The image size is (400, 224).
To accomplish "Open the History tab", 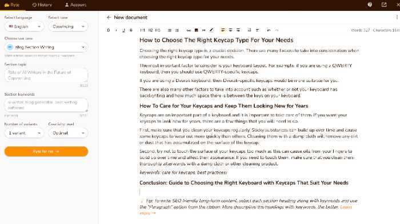I will pyautogui.click(x=42, y=5).
